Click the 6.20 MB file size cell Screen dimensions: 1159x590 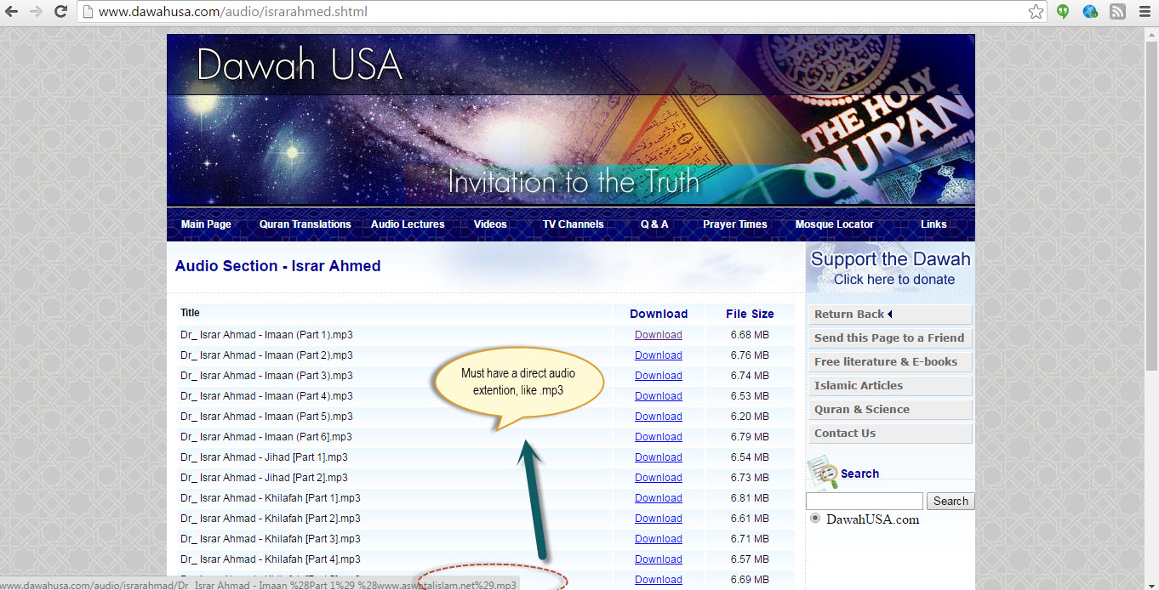click(x=750, y=417)
